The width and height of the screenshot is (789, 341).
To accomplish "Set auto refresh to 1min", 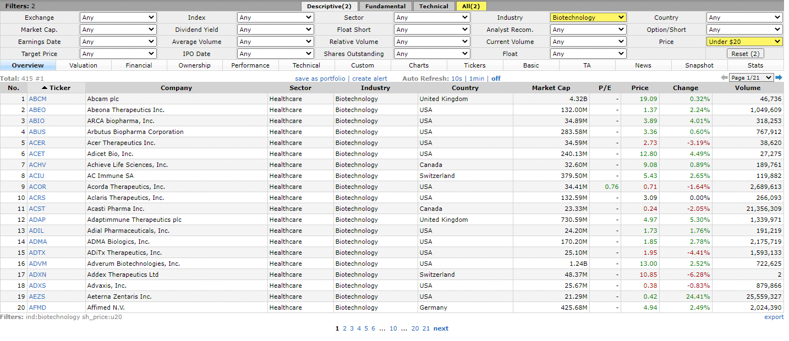I will (x=476, y=79).
